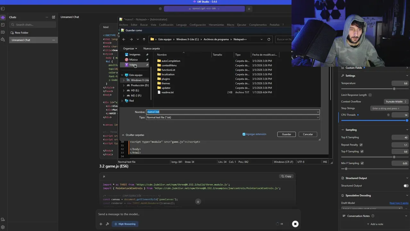The image size is (410, 231).
Task: Refresh the folder view in Guardar como
Action: 269,39
